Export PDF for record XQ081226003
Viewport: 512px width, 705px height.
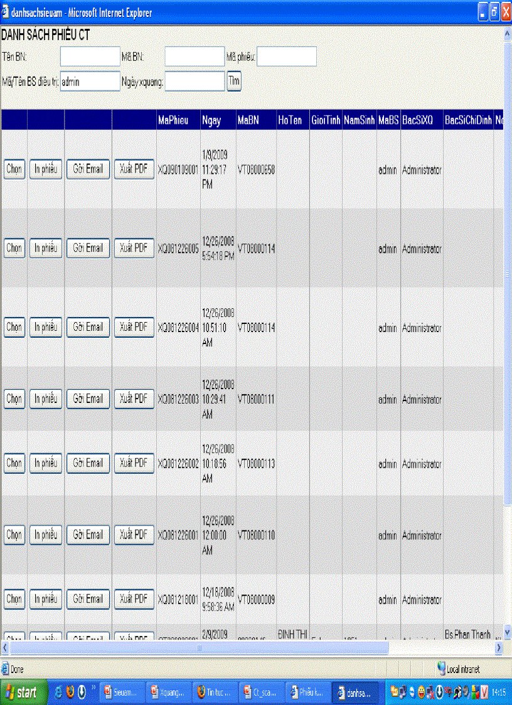[x=134, y=399]
